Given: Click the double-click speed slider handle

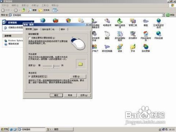Looking at the screenshot, I should point(54,66).
